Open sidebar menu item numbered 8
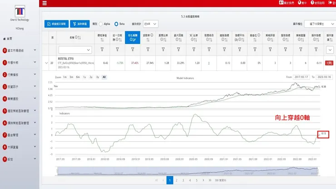Viewport: 336px width, 189px height. coord(19,147)
